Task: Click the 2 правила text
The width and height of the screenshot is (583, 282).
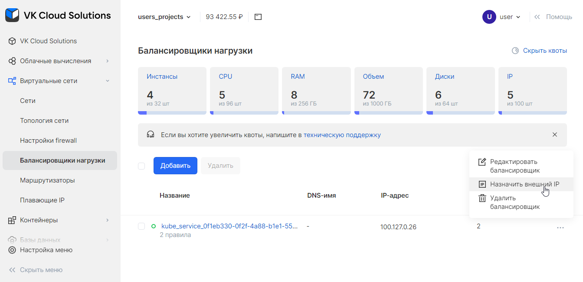Action: [x=175, y=235]
